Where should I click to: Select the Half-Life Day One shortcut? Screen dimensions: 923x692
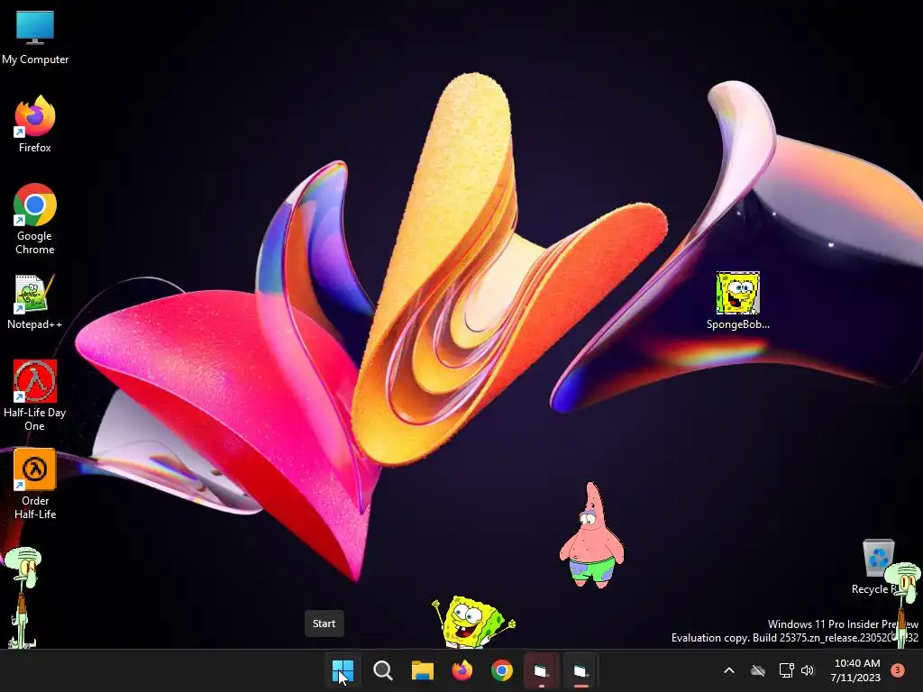(x=35, y=396)
